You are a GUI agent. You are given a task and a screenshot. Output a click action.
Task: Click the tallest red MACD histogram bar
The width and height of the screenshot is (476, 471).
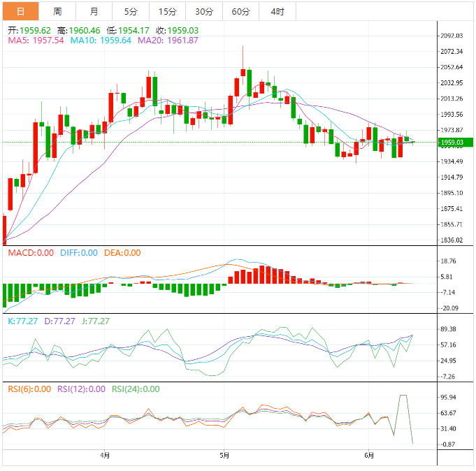[x=262, y=275]
